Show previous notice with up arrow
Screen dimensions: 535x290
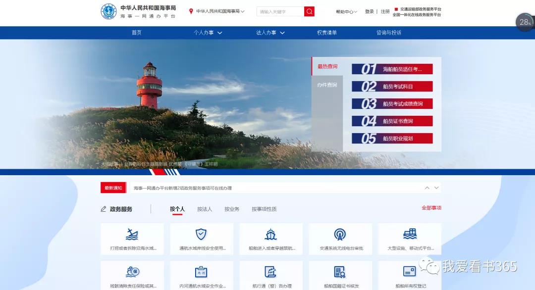click(427, 188)
